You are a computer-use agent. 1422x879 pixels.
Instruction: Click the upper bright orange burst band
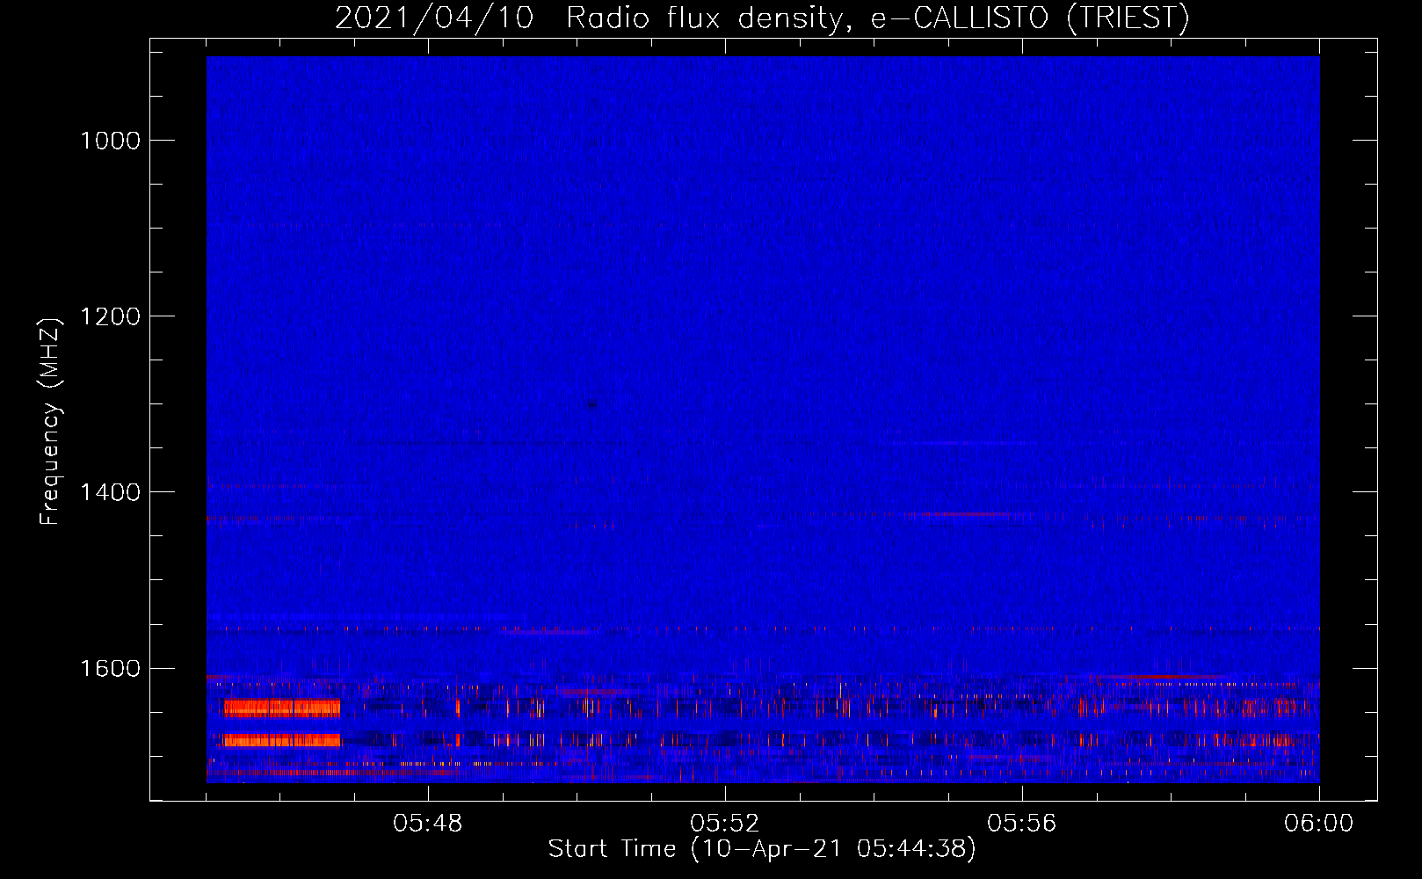(x=282, y=708)
